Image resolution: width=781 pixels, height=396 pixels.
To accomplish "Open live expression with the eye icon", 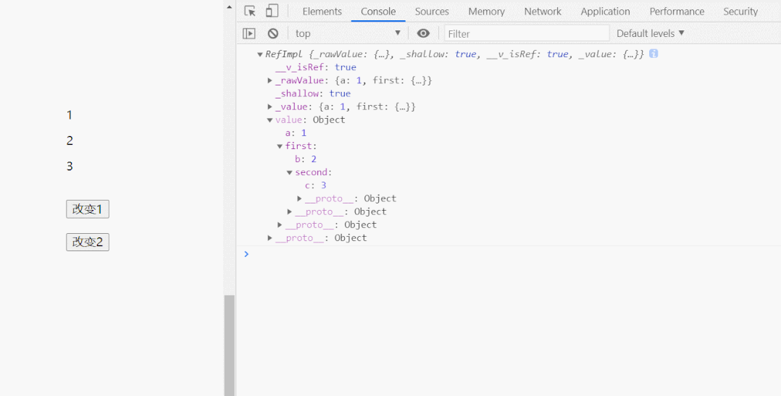I will tap(423, 33).
